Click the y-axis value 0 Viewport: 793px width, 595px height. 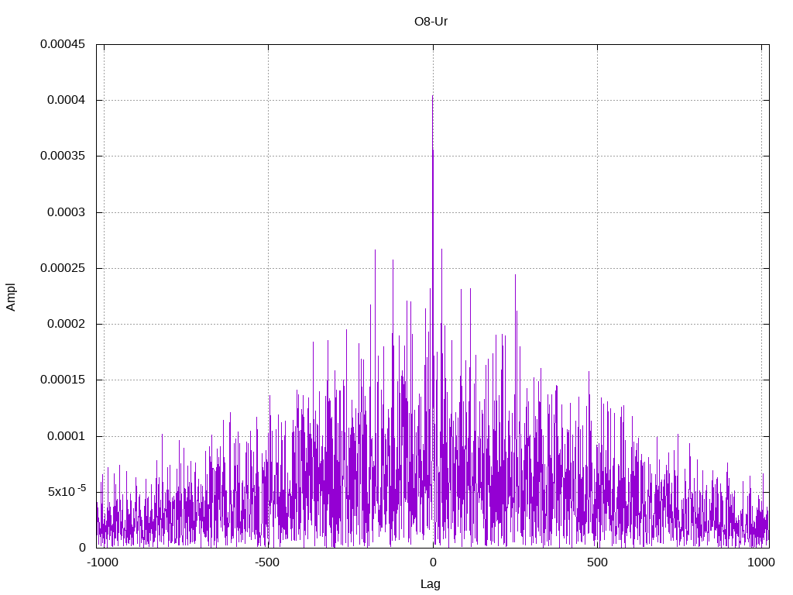coord(82,548)
